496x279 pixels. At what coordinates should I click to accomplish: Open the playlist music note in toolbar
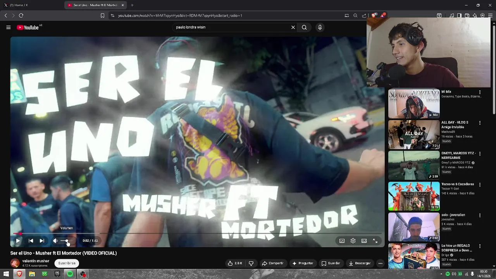point(452,15)
